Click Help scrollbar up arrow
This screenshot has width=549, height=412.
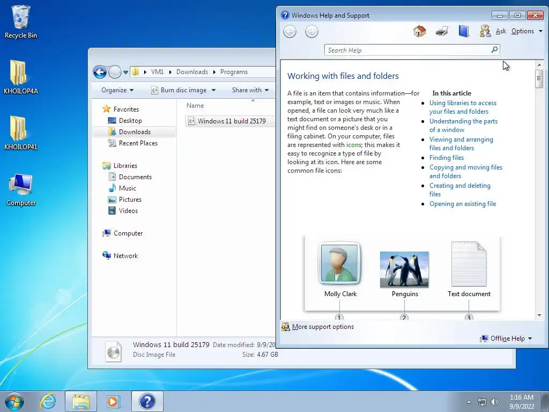click(539, 65)
